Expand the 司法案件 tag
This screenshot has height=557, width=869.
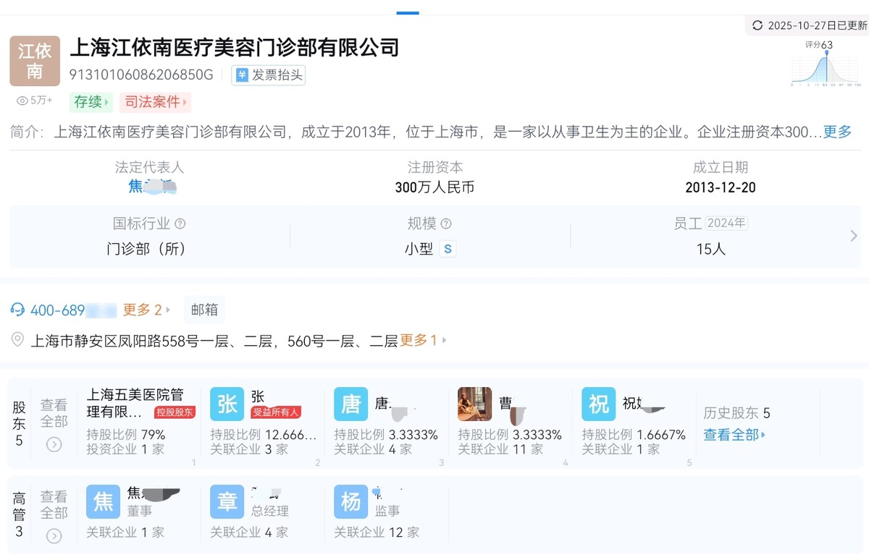[x=156, y=102]
